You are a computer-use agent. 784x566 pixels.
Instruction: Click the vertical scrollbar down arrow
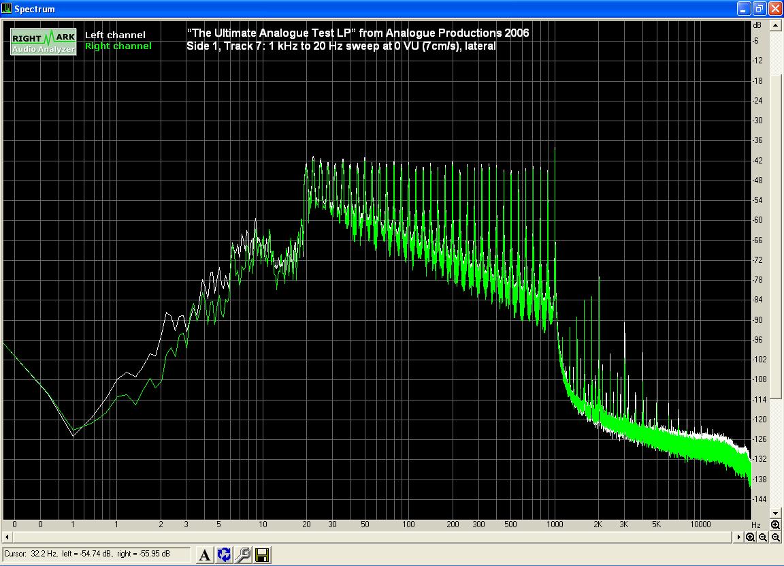click(776, 513)
